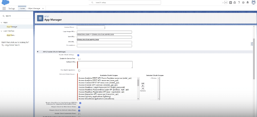This screenshot has height=117, width=257.
Task: Open the Help question mark icon
Action: [239, 3]
